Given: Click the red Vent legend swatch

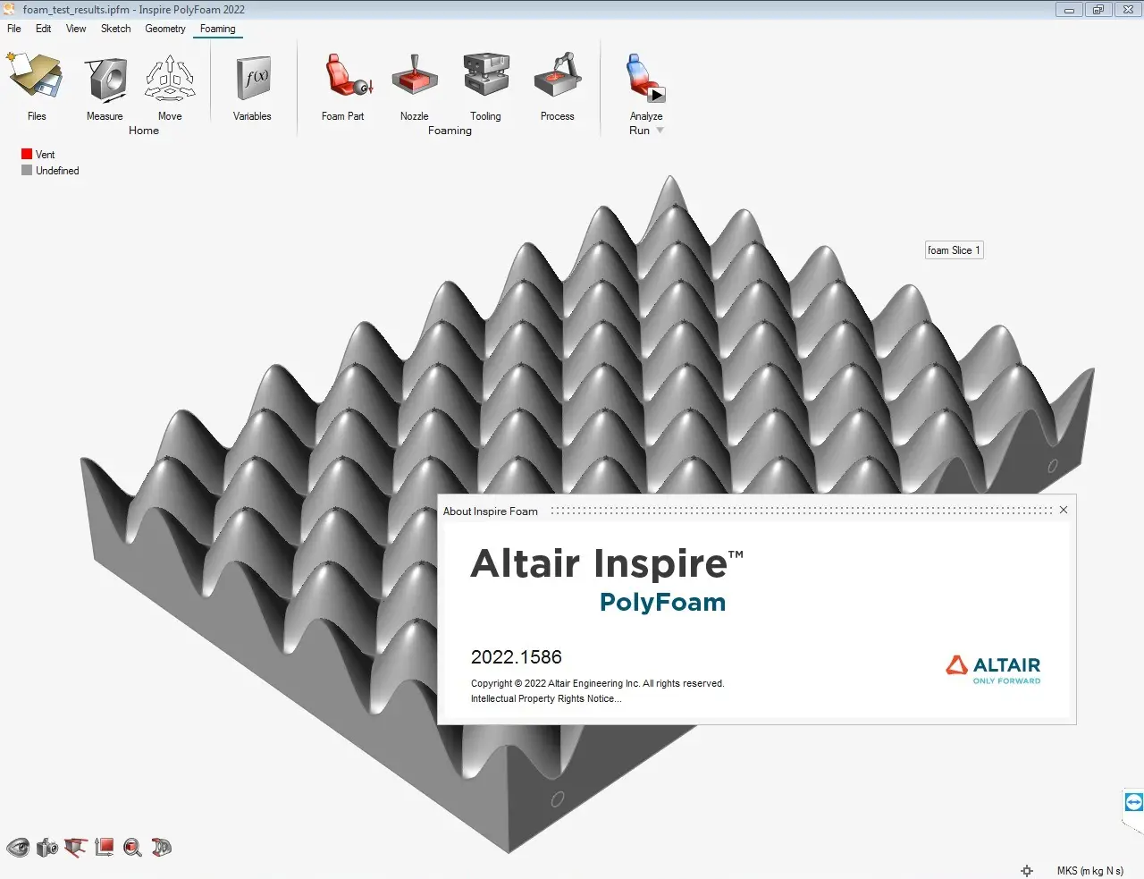Looking at the screenshot, I should pyautogui.click(x=27, y=154).
